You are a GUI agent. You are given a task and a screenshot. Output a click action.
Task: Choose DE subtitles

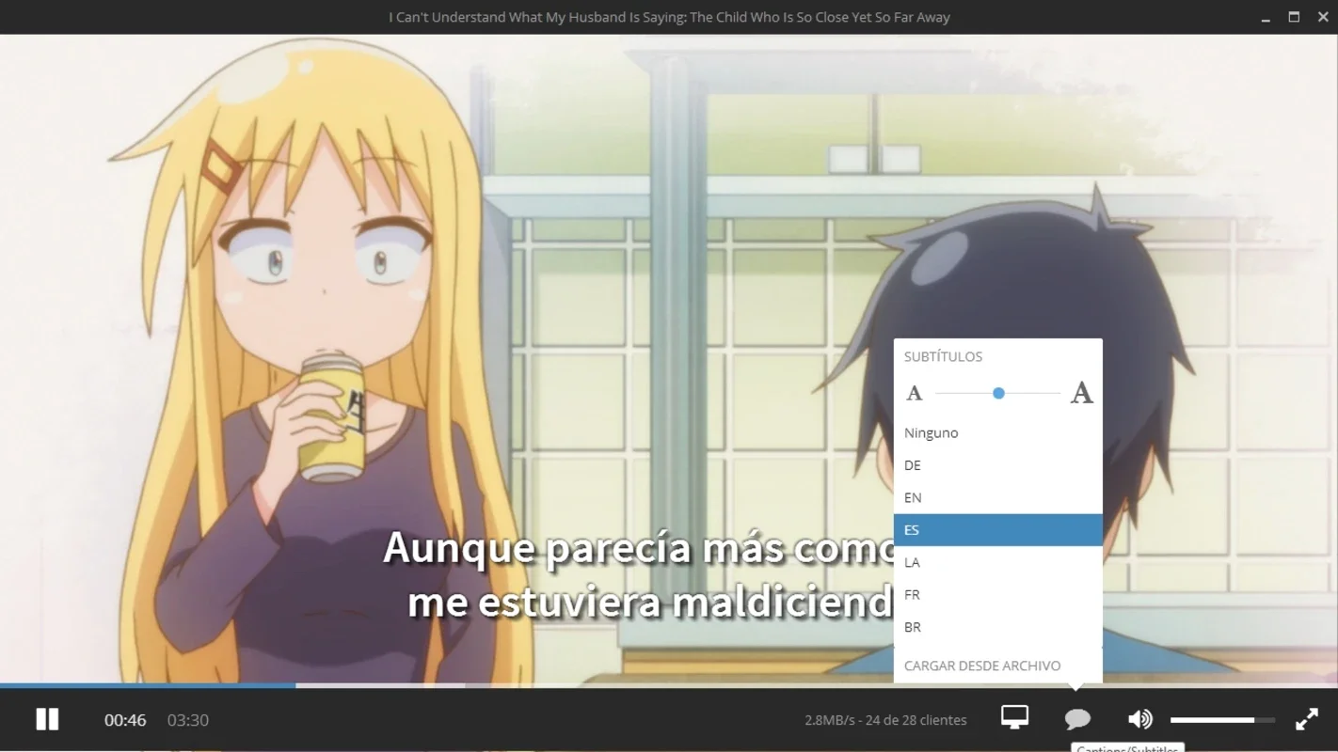point(998,465)
